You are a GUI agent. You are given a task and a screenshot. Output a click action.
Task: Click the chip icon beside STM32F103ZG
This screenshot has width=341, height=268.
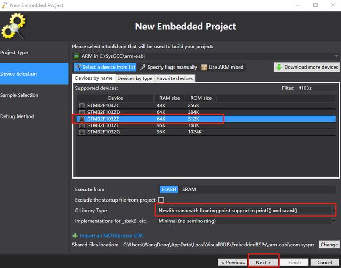tap(82, 132)
